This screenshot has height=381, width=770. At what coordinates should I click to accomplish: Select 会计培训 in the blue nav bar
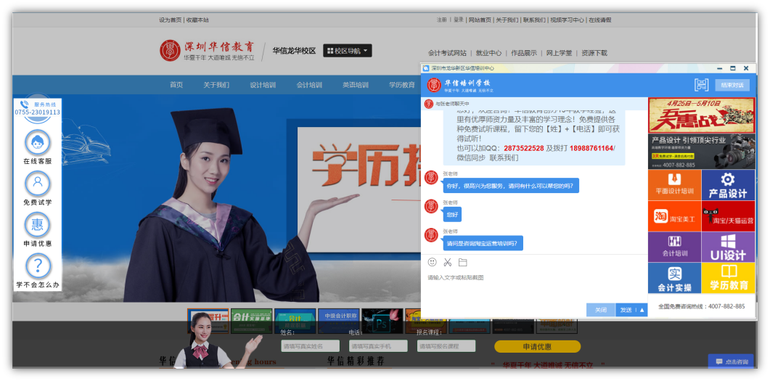[x=309, y=85]
